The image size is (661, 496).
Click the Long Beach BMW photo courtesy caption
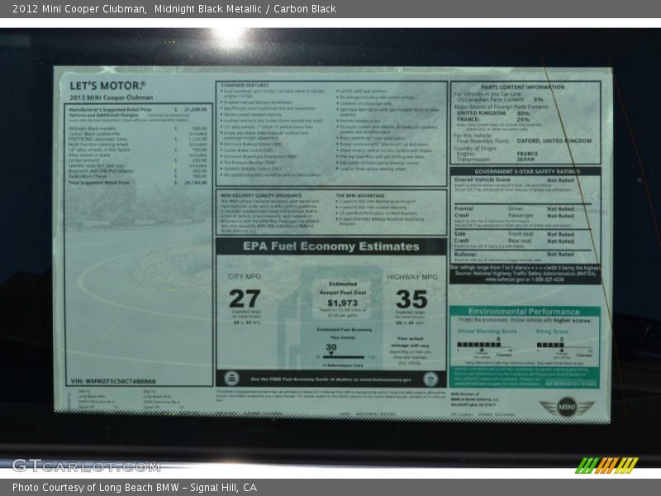coord(134,488)
